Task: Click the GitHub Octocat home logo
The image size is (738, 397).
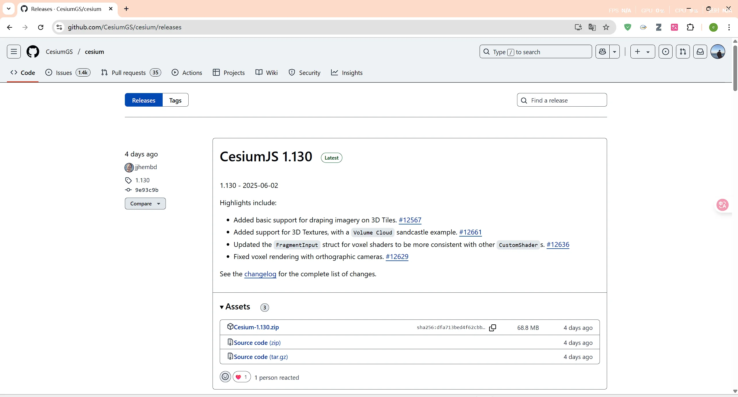Action: point(33,52)
